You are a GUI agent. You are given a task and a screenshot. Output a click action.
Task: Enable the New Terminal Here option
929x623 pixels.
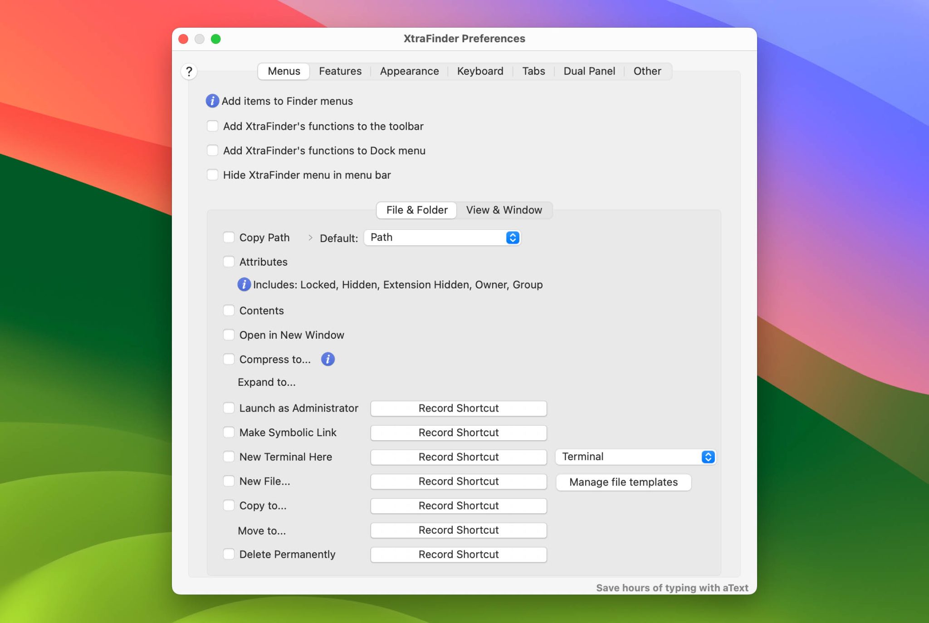pyautogui.click(x=229, y=457)
